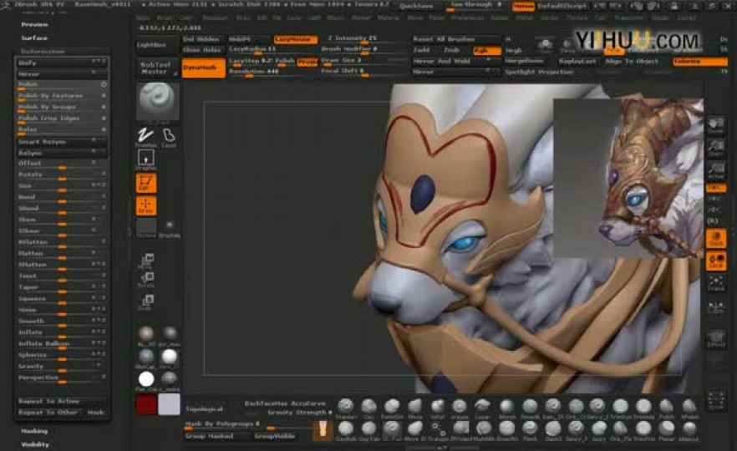The image size is (737, 451).
Task: Select the Layer brush
Action: pyautogui.click(x=483, y=408)
